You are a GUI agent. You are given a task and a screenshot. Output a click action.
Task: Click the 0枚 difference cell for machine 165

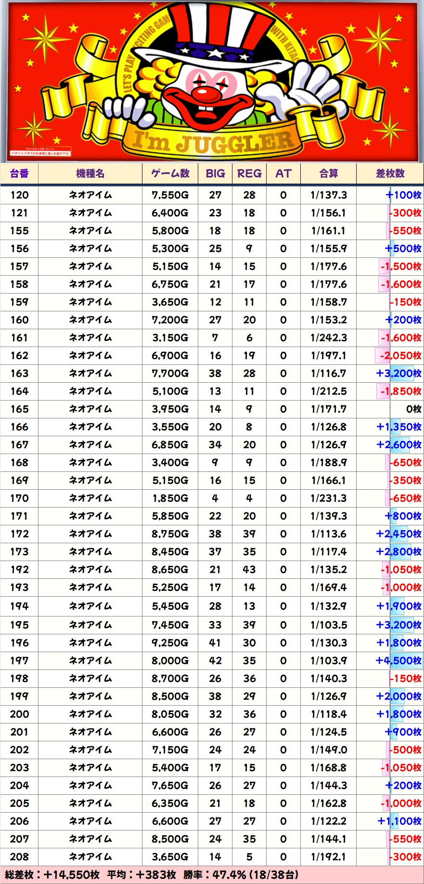pos(413,409)
